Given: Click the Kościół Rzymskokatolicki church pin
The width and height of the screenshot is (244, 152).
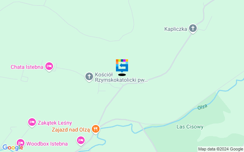Looking at the screenshot, I should tap(89, 77).
